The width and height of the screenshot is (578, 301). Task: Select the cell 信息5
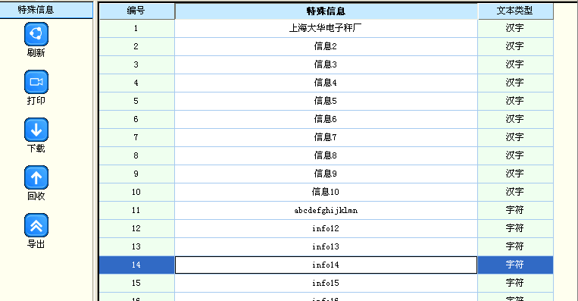pyautogui.click(x=326, y=101)
